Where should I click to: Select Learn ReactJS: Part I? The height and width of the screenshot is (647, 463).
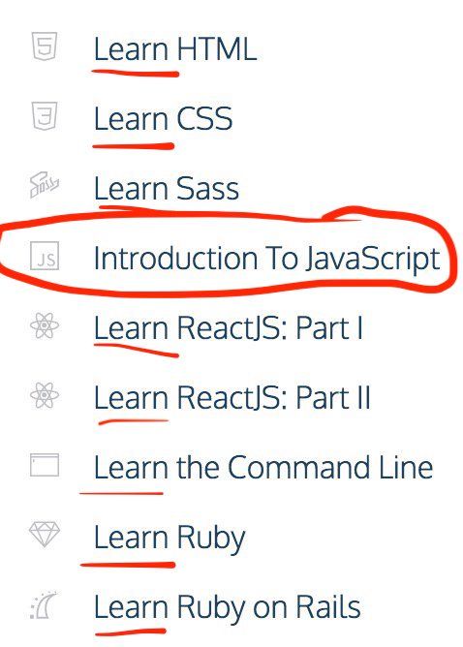coord(229,328)
